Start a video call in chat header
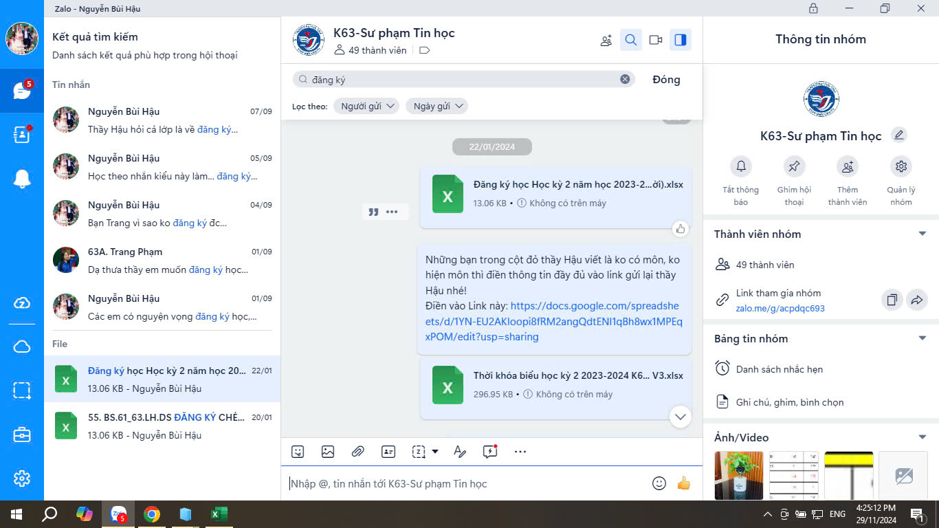The image size is (939, 528). [x=656, y=40]
